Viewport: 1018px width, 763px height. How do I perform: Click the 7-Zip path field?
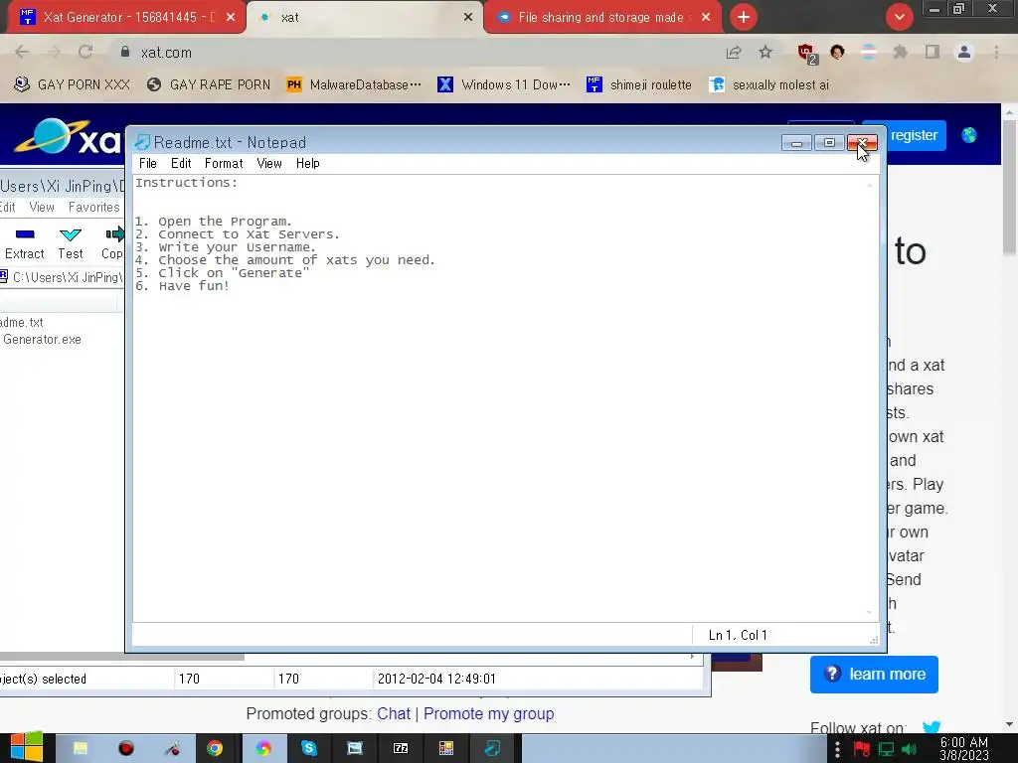point(63,277)
